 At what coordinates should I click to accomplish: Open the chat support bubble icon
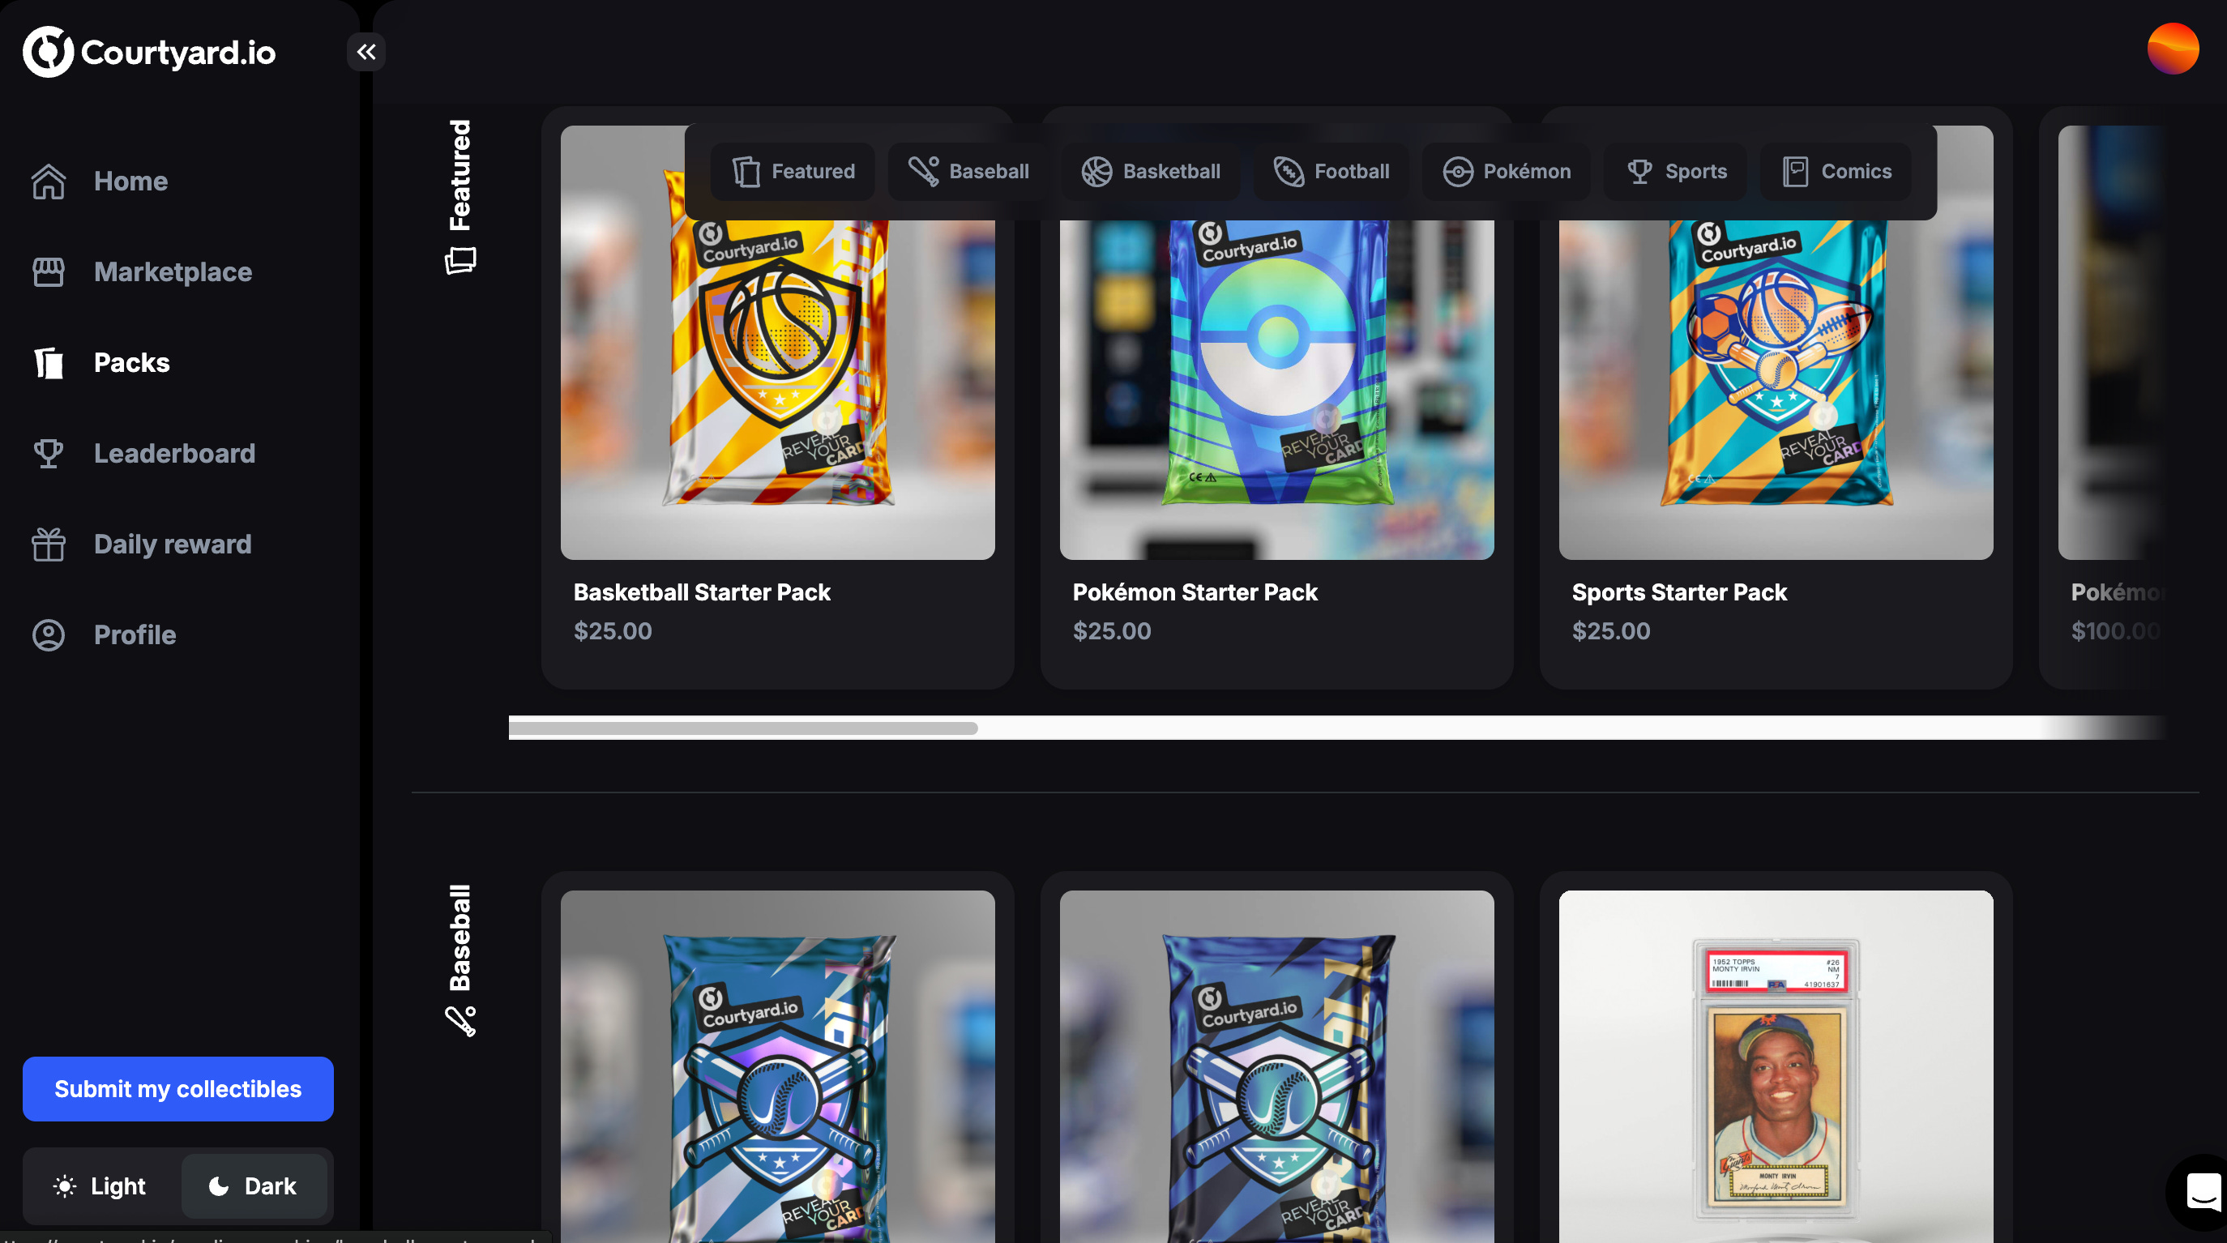[2202, 1191]
